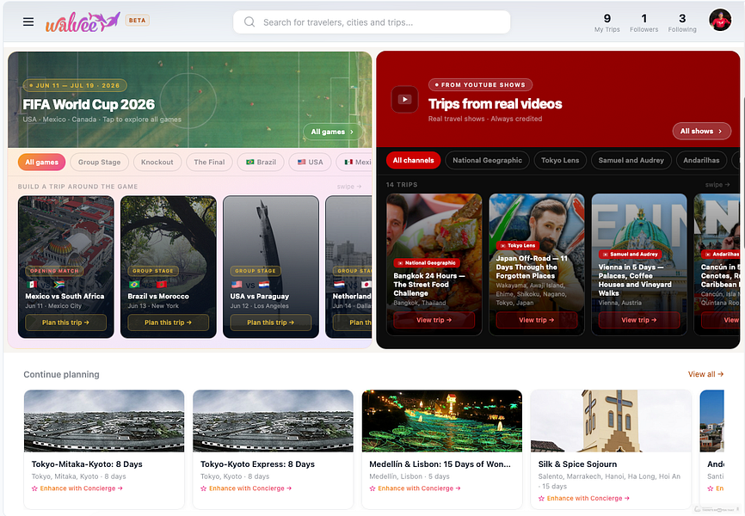Viewport: 745px width, 516px height.
Task: Click star icon on Silk & Spice card
Action: pyautogui.click(x=541, y=499)
